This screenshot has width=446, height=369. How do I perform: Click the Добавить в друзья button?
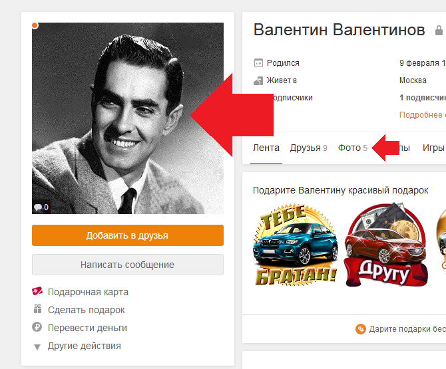pyautogui.click(x=128, y=235)
